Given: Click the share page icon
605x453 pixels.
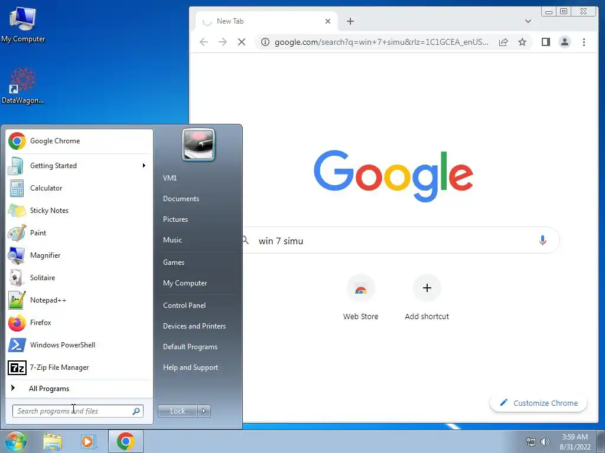Looking at the screenshot, I should (x=503, y=42).
